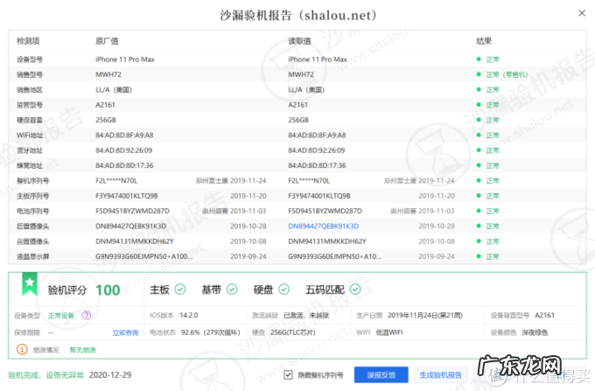Select 原厂值 text 'iPhone 11 Pro Max'
Image resolution: width=595 pixels, height=391 pixels.
coord(125,59)
